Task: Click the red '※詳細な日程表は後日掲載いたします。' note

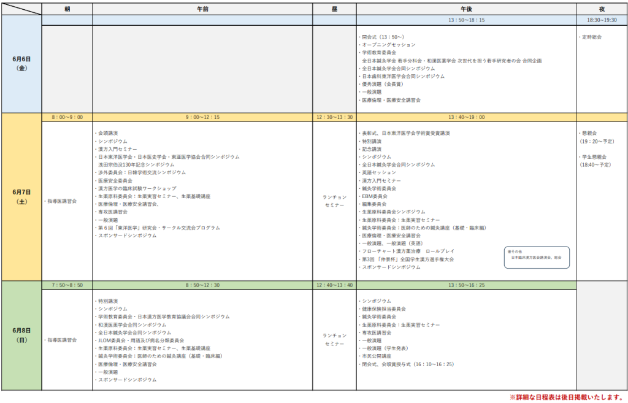Action: point(567,397)
